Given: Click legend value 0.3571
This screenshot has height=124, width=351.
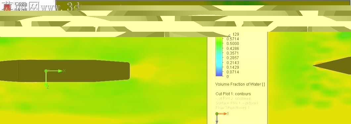Looking at the screenshot, I should tap(232, 53).
